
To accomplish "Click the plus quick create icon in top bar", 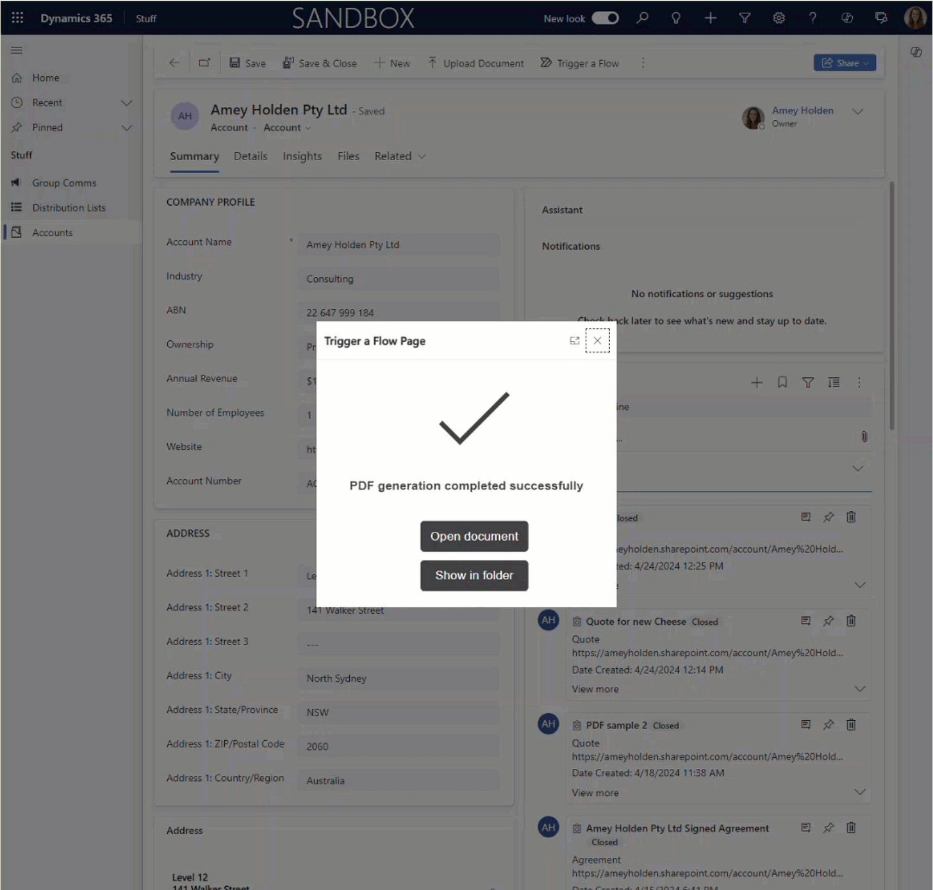I will [710, 18].
